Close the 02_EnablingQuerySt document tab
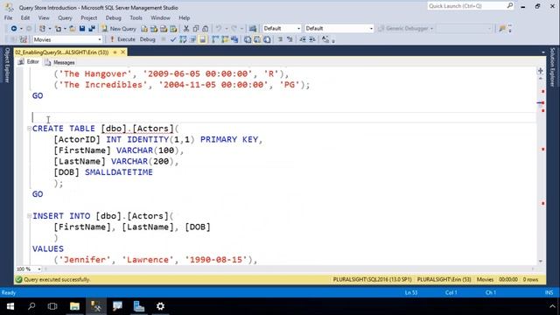The height and width of the screenshot is (315, 560). coord(122,52)
